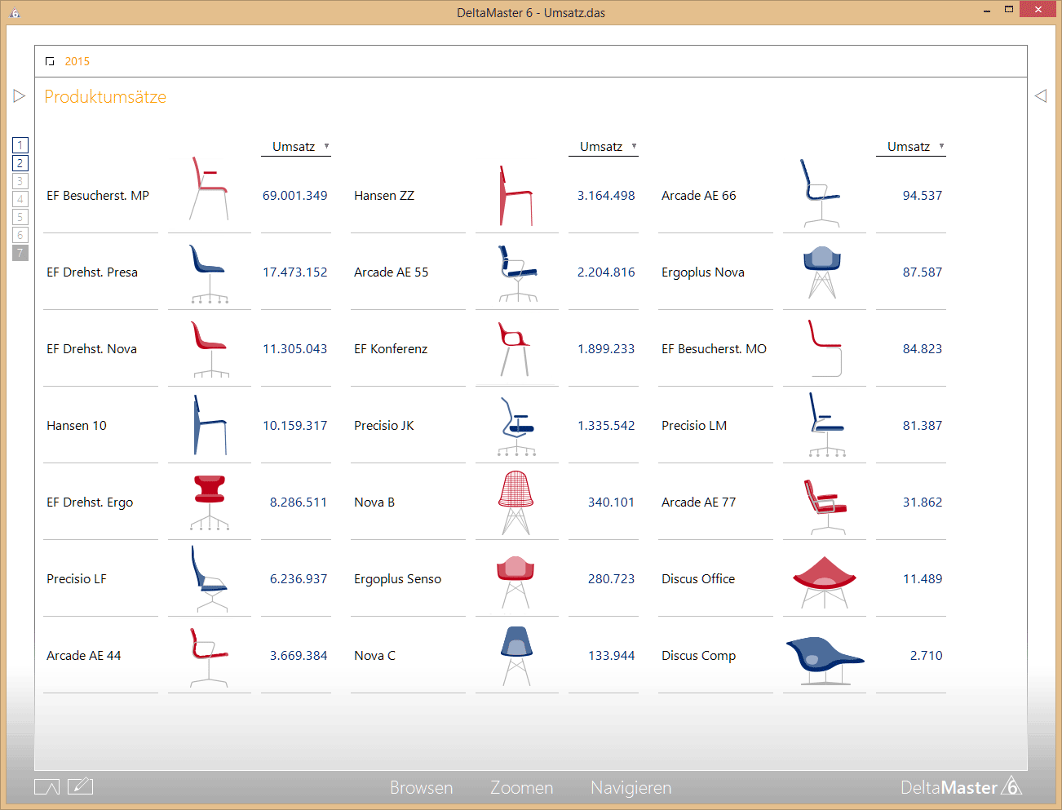Click the right-pointing triangle on left edge
This screenshot has width=1062, height=810.
[20, 96]
